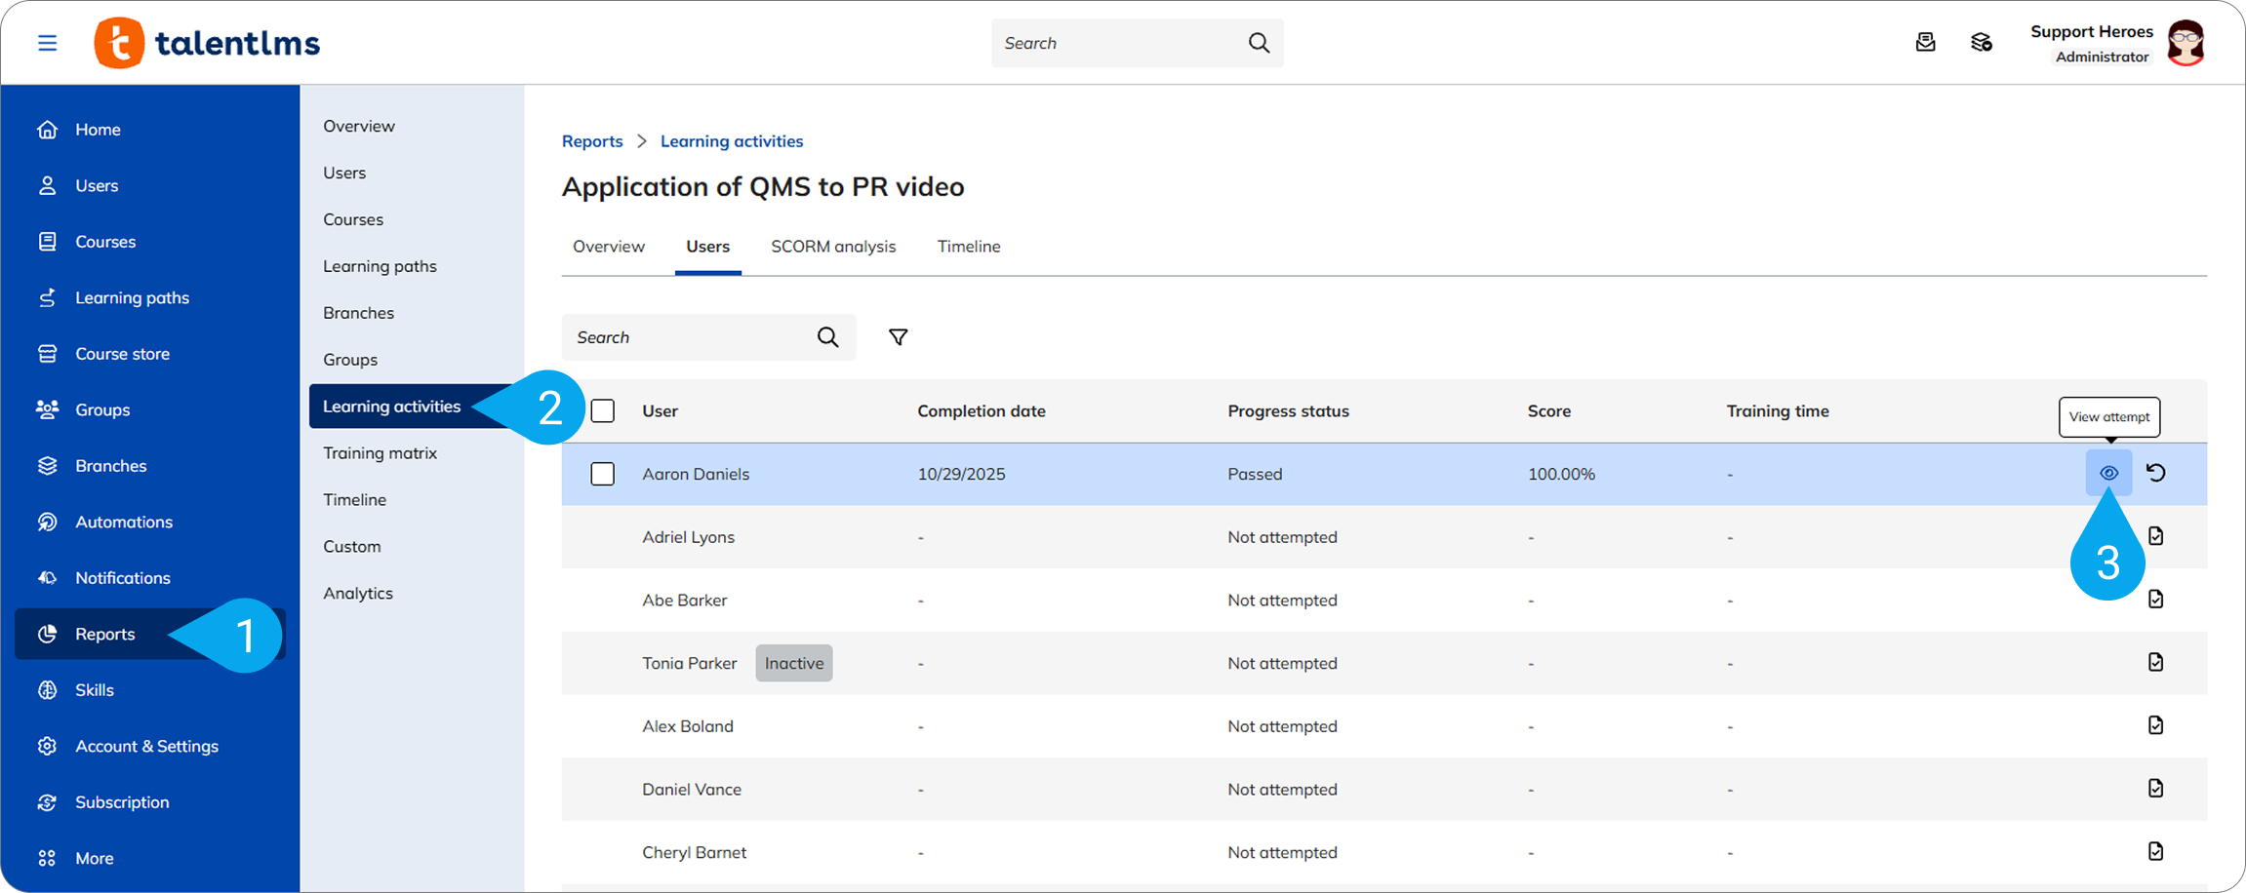This screenshot has width=2246, height=893.
Task: Sort by Completion date column
Action: 982,411
